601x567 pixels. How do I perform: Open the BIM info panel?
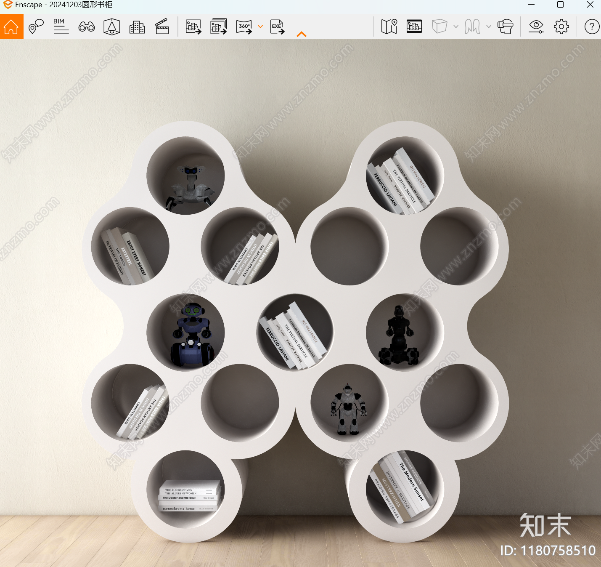tap(61, 27)
